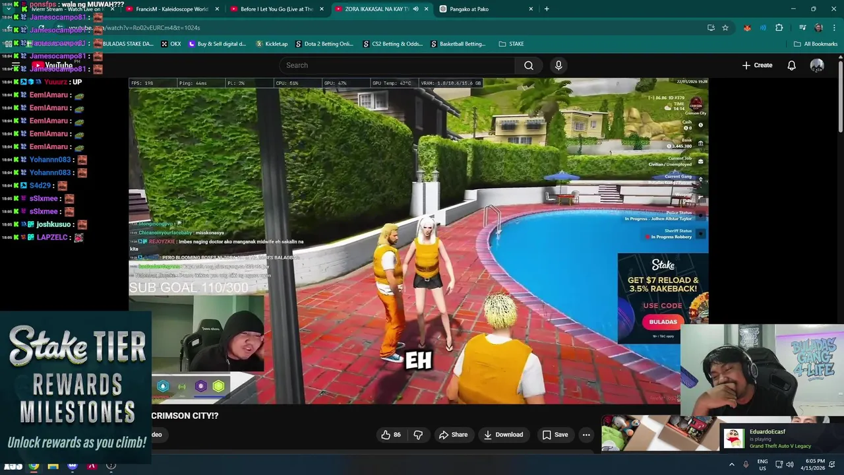Click the YouTube search magnifier button
The image size is (844, 475).
coord(528,65)
